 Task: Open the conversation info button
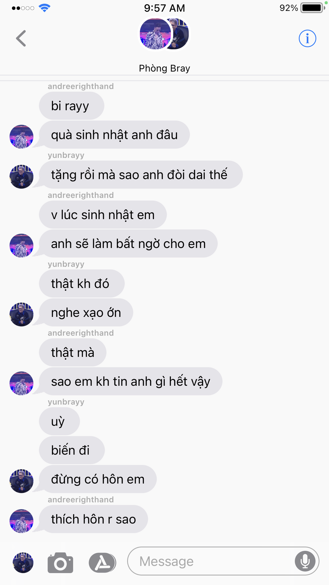coord(307,38)
